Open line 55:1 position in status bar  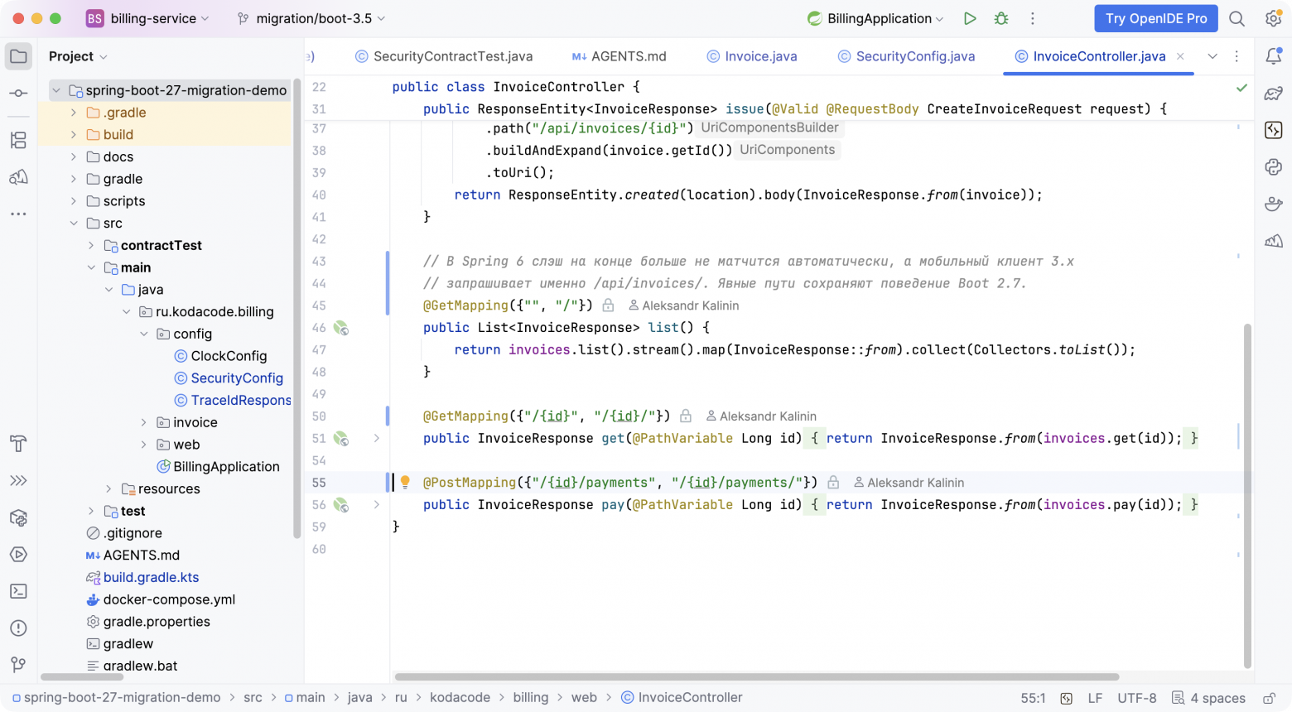pyautogui.click(x=1033, y=698)
